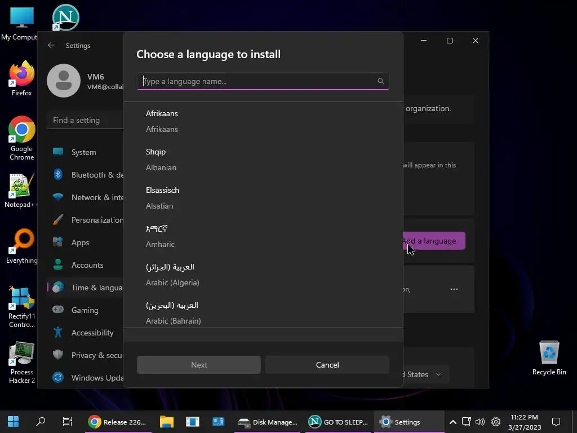Open Firefox desktop shortcut
The image size is (577, 433).
[22, 78]
